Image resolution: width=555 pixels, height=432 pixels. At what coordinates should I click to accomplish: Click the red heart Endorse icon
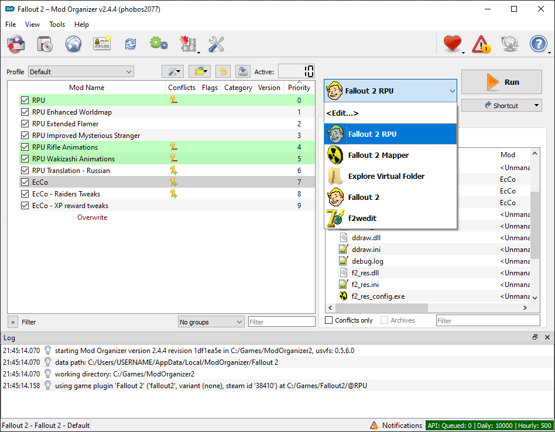coord(453,44)
